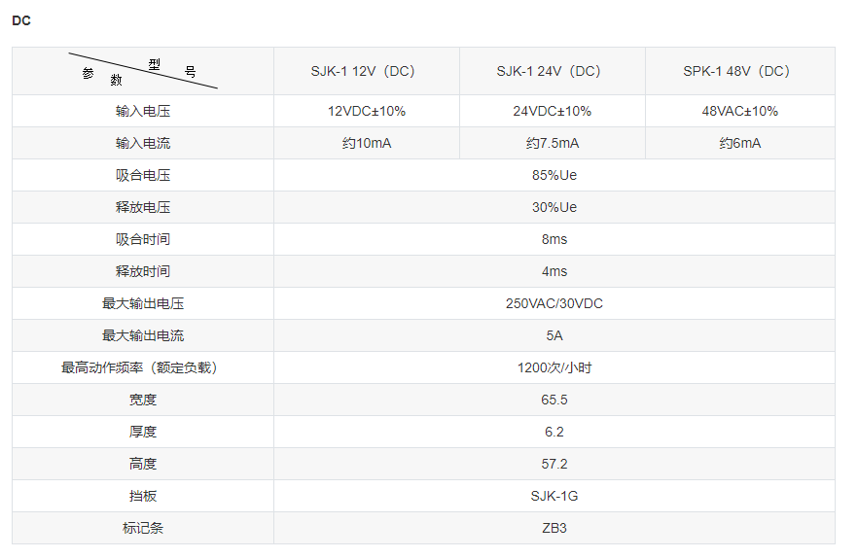Click the 约7.5mA input current cell

pos(552,143)
